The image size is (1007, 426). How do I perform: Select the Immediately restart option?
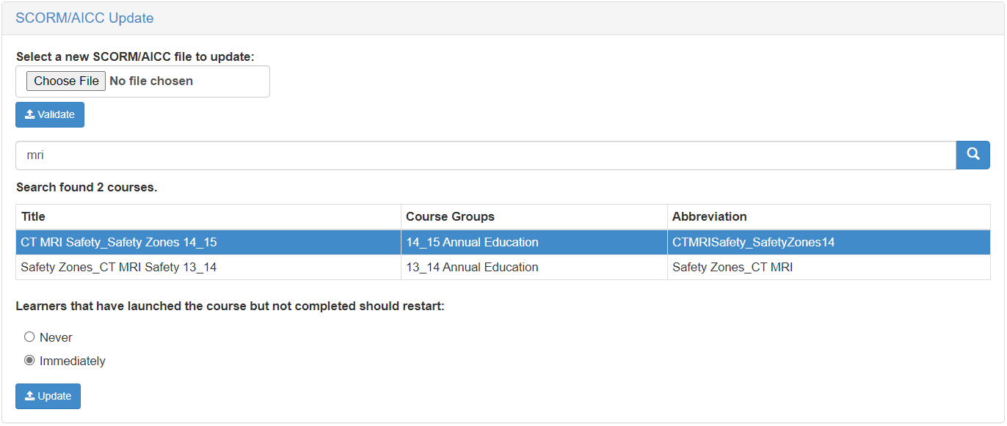pos(30,361)
